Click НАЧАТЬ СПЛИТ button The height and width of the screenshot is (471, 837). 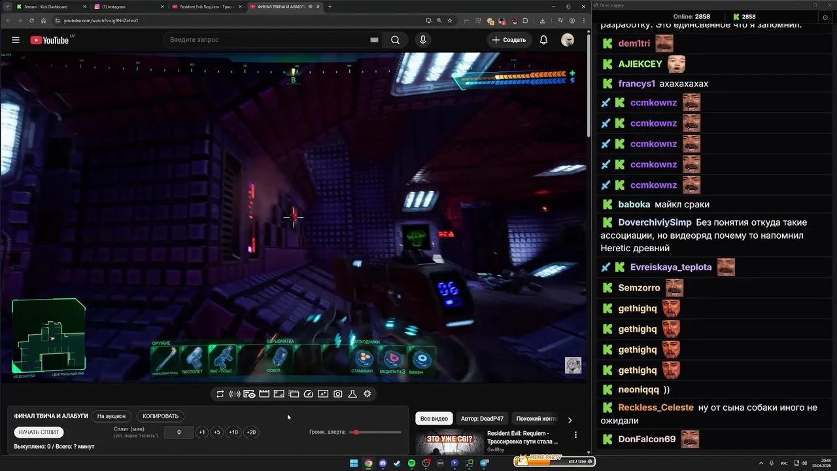[39, 432]
